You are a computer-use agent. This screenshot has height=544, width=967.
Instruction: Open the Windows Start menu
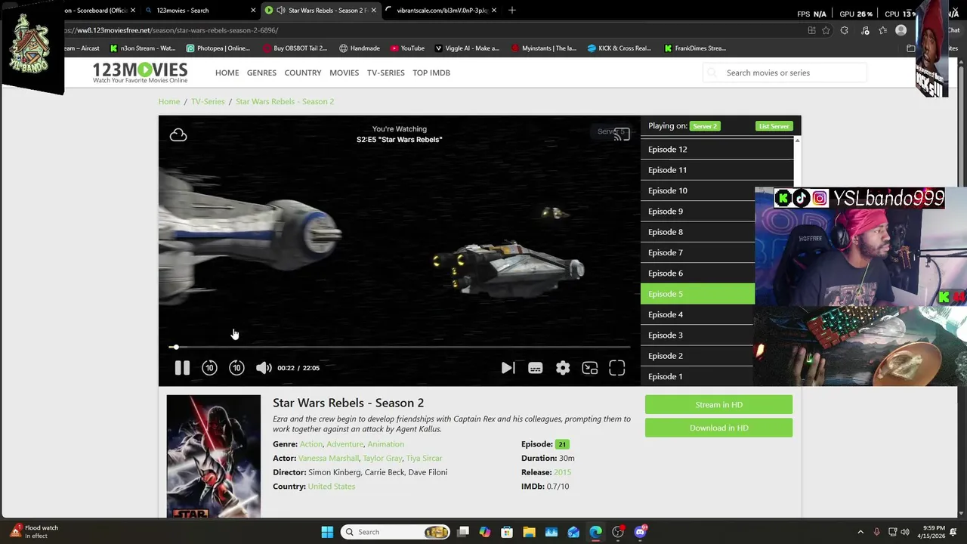[x=327, y=532]
